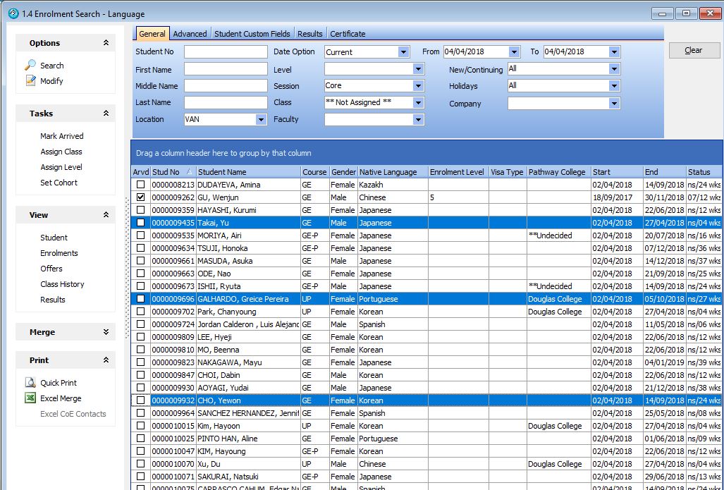The image size is (724, 490).
Task: Click the Modify pencil icon
Action: [30, 80]
